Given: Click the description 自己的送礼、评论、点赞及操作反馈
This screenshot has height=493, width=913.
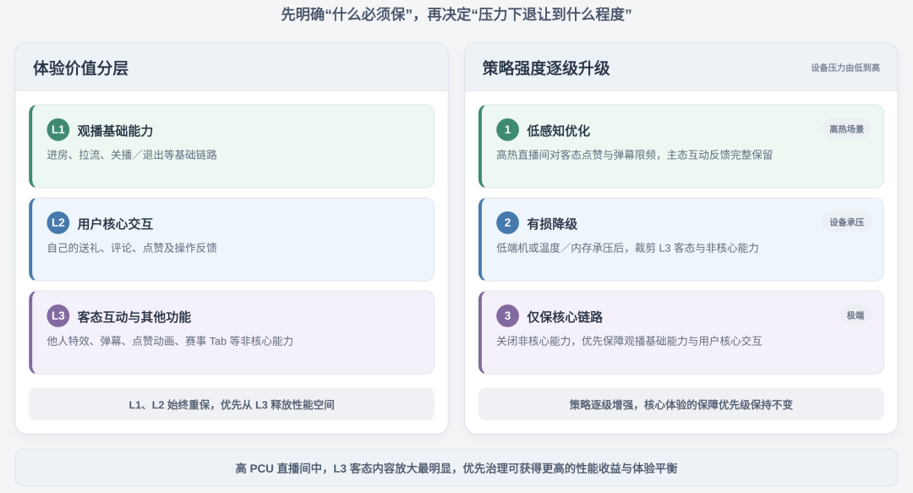Looking at the screenshot, I should 132,248.
